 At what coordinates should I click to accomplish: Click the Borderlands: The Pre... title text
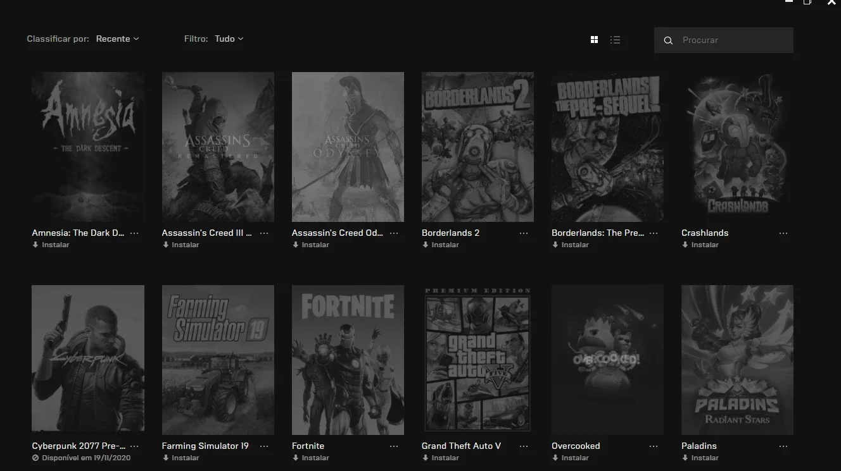point(598,233)
